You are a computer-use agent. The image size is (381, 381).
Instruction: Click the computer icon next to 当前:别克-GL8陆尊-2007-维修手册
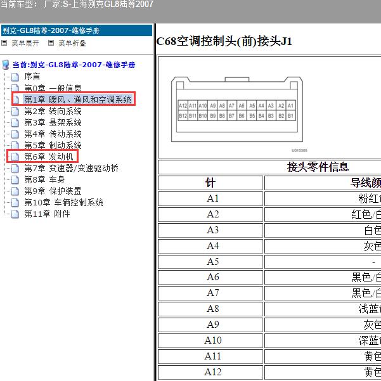pos(6,65)
